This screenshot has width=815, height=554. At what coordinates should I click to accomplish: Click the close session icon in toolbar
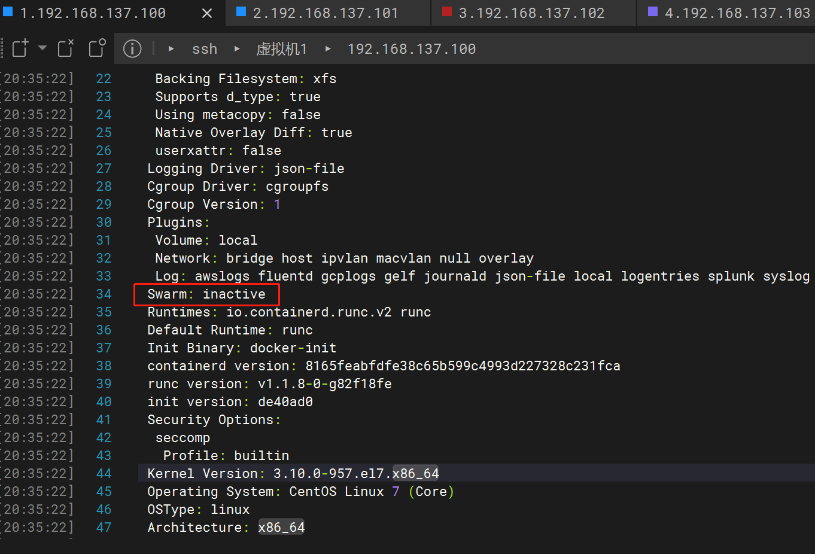click(x=66, y=48)
